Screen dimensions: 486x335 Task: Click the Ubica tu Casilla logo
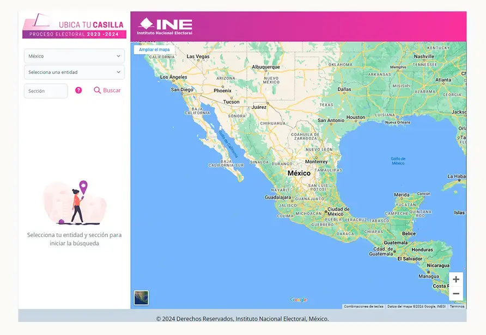[75, 26]
